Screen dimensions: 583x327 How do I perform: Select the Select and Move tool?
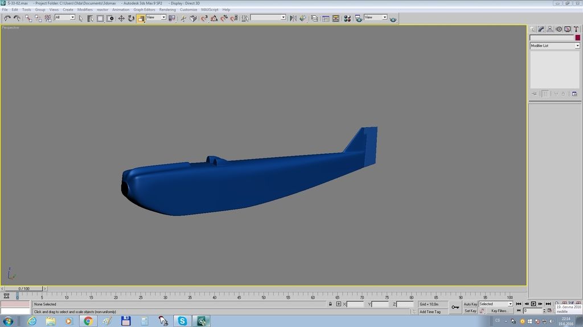(121, 18)
